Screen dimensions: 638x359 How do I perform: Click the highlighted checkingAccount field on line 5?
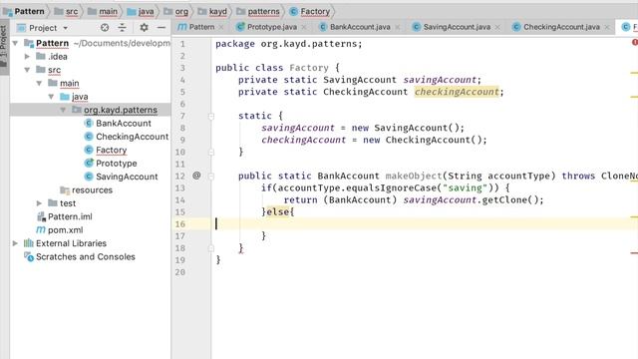click(457, 92)
